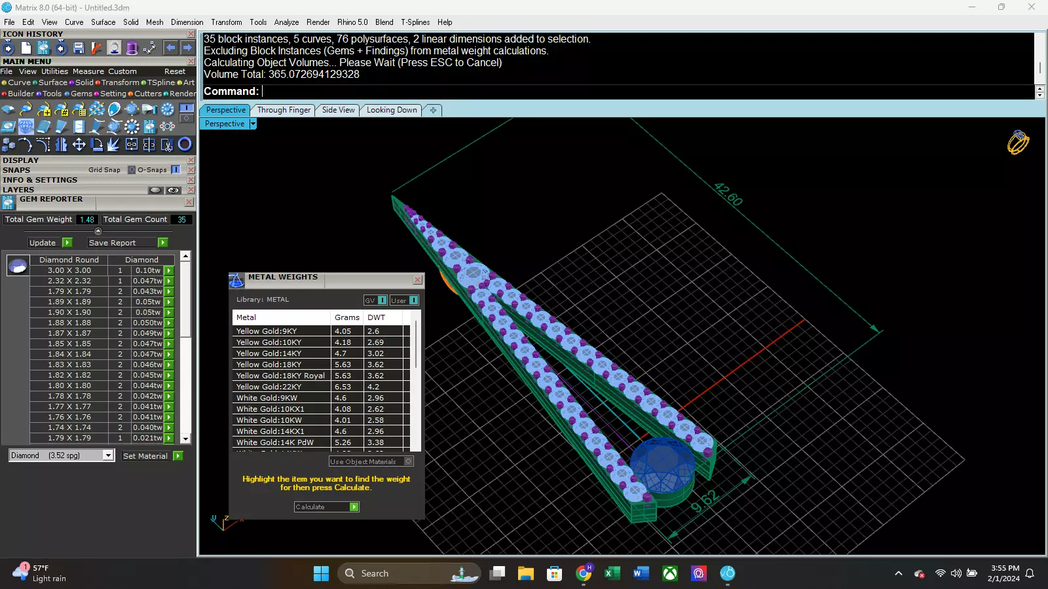Open the Gems category in Main Menu
Image resolution: width=1048 pixels, height=589 pixels.
pyautogui.click(x=81, y=94)
